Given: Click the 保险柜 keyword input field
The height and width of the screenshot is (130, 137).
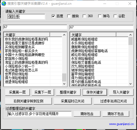Looking at the screenshot, I should click(26, 17).
